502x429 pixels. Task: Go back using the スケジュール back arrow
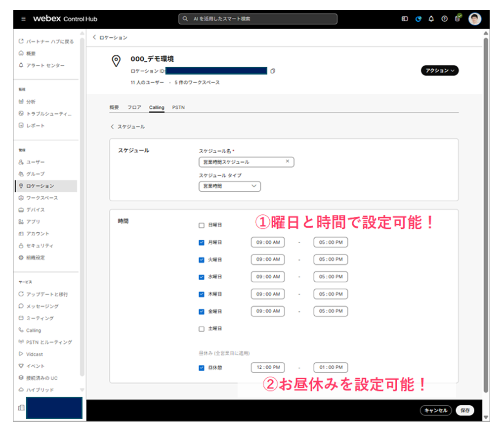112,127
